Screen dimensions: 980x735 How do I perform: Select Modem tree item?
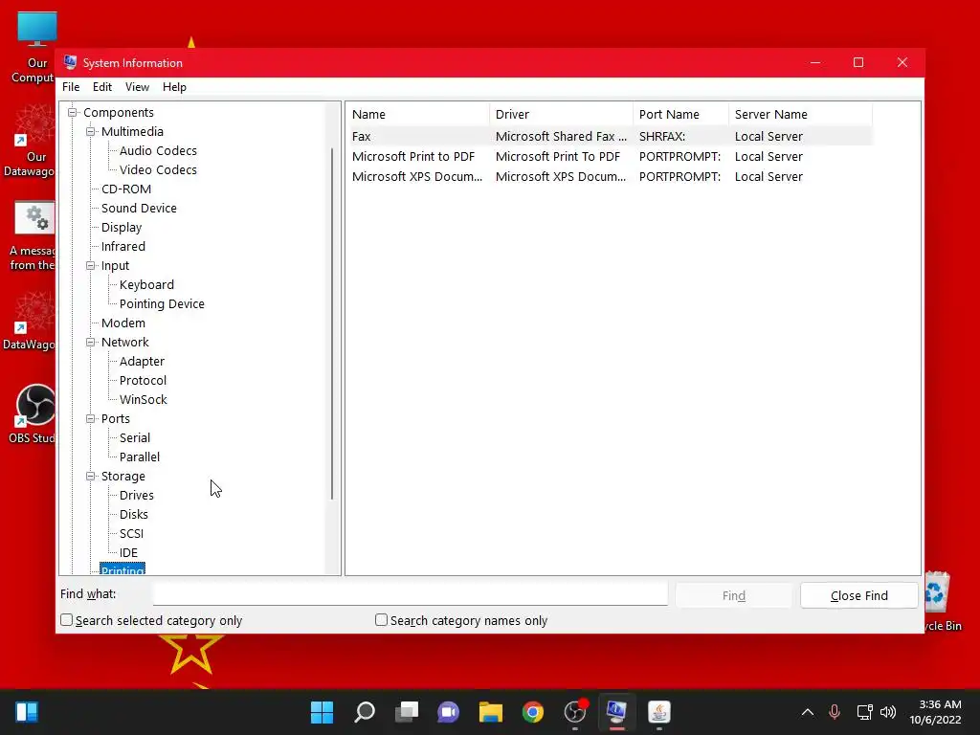tap(123, 323)
